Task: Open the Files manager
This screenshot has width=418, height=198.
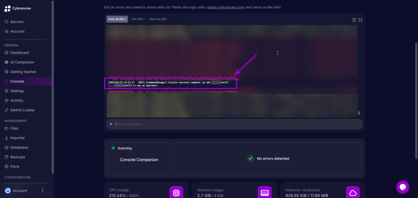Action: tap(14, 128)
